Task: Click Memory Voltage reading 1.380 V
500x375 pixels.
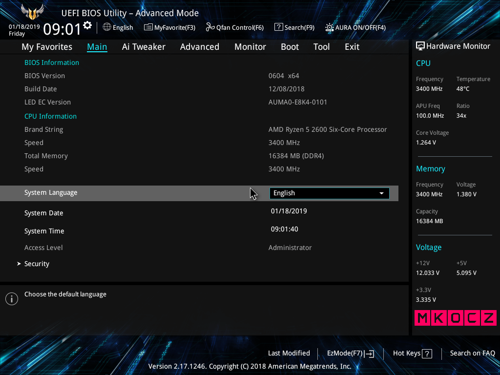Action: click(466, 194)
